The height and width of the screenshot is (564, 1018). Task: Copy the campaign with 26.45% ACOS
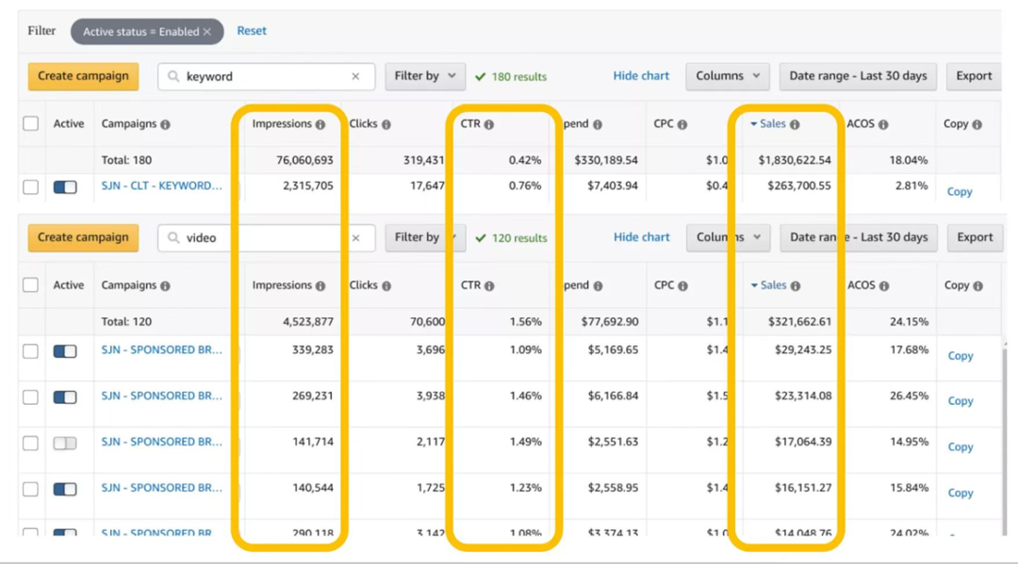[961, 400]
